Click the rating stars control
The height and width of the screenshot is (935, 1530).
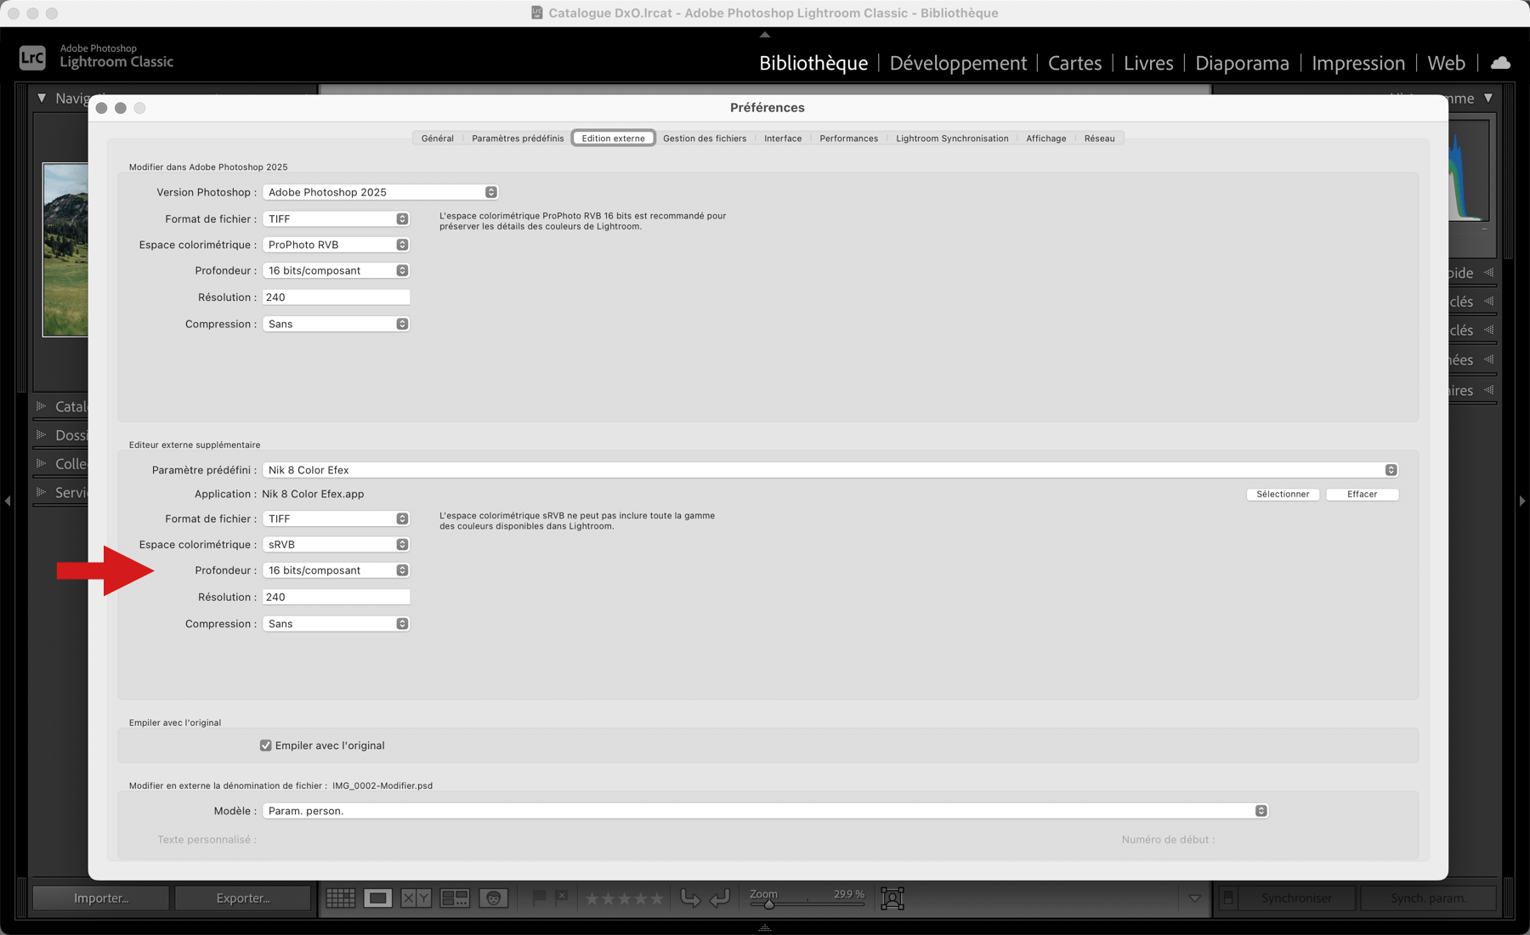[624, 898]
